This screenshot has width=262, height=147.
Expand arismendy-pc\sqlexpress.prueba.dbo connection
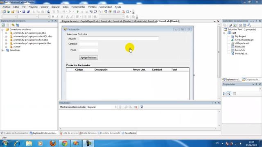pos(6,43)
